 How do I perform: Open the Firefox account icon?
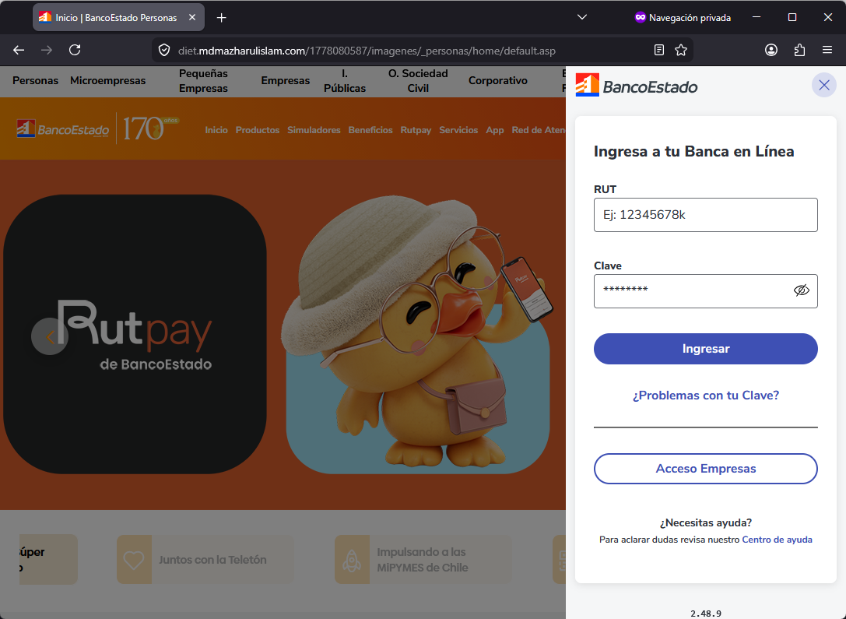771,50
